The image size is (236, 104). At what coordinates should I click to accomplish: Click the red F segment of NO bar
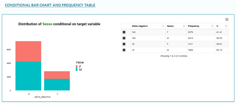tap(28, 51)
